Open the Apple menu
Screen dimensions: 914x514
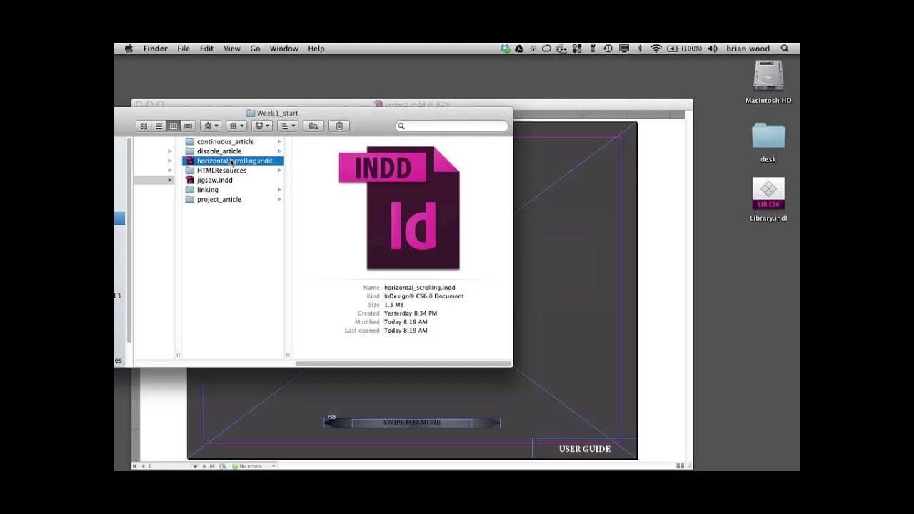(129, 49)
